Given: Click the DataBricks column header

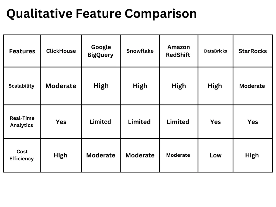Looking at the screenshot, I should coord(215,51).
